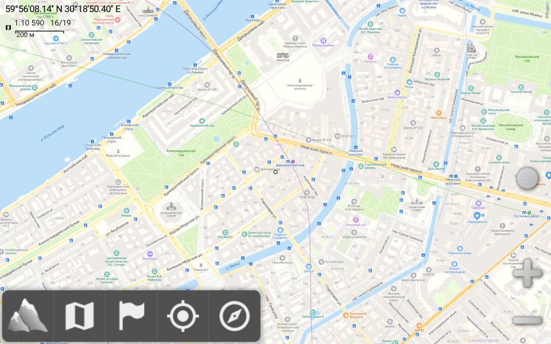Click the Исаакиевский собор landmark icon
Image resolution: width=551 pixels, height=344 pixels.
pos(170,206)
